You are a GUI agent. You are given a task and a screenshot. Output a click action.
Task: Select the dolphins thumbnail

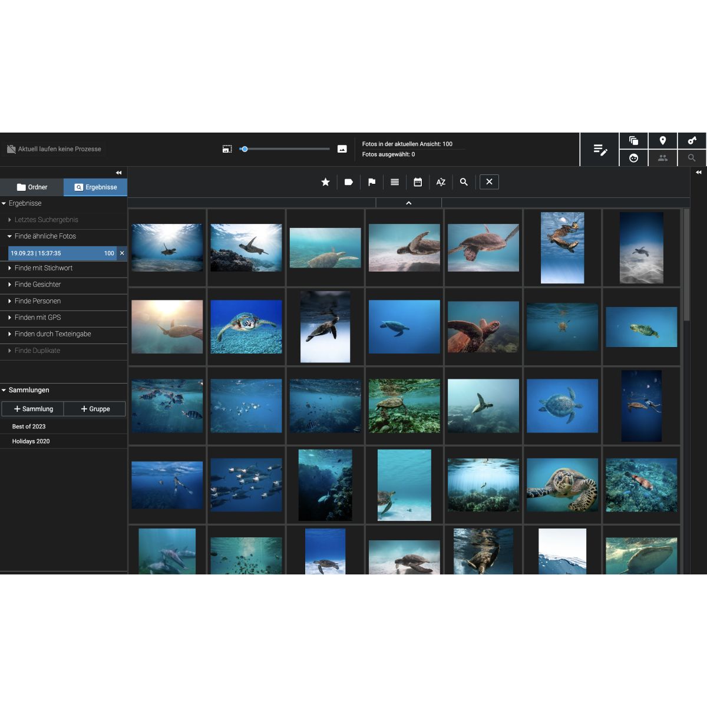[x=167, y=551]
